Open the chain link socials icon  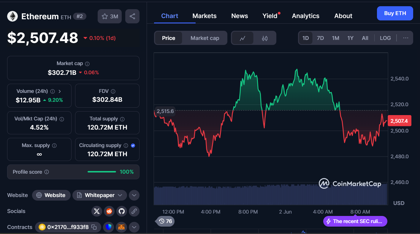tap(134, 211)
